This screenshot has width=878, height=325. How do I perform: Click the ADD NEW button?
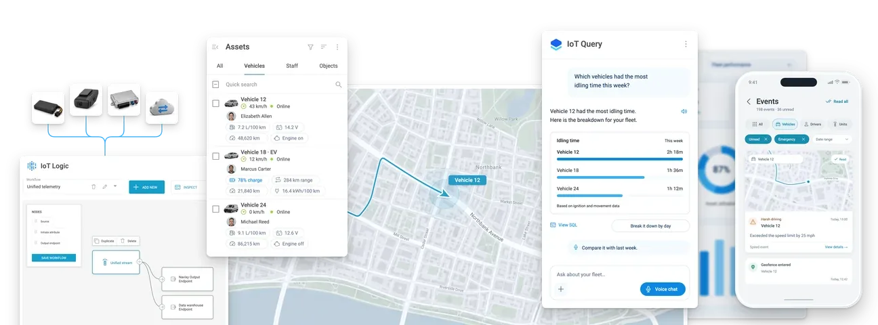pyautogui.click(x=146, y=187)
